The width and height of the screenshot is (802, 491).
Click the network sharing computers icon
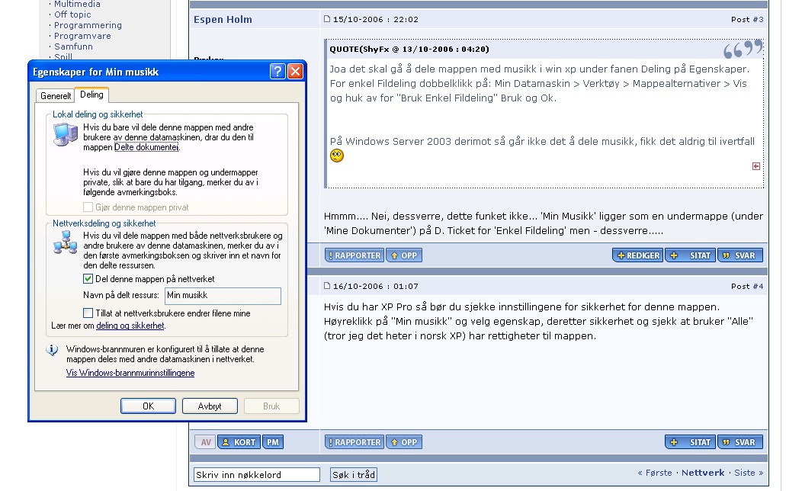(x=65, y=242)
